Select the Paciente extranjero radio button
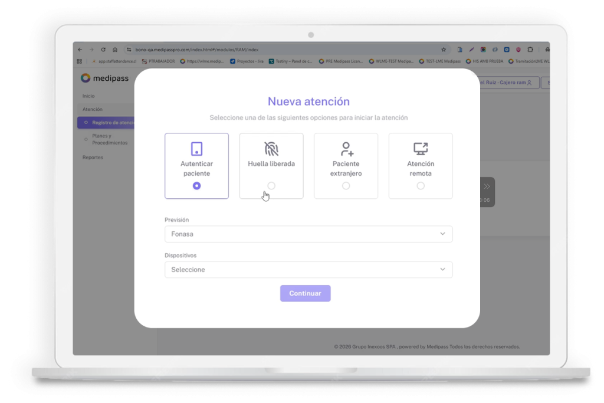 (x=346, y=186)
